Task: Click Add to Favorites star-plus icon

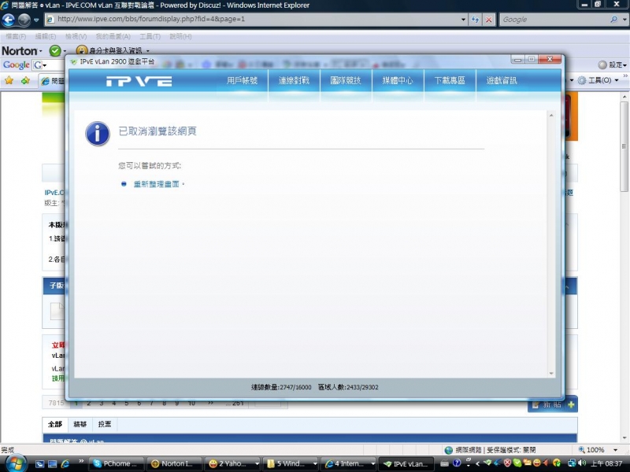Action: tap(25, 81)
